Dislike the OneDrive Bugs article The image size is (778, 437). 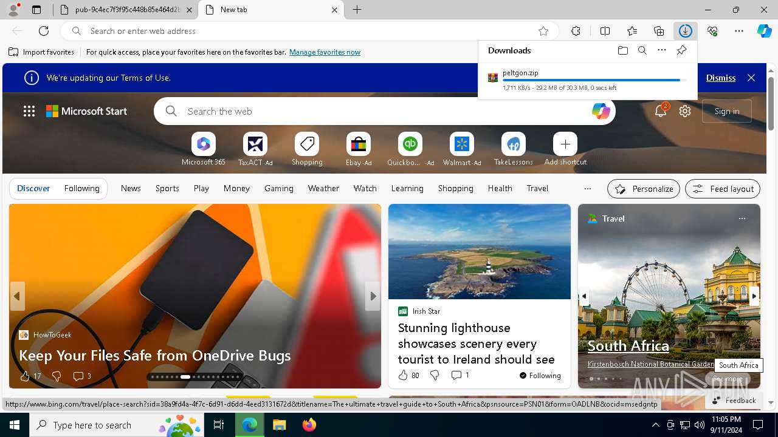pyautogui.click(x=57, y=376)
